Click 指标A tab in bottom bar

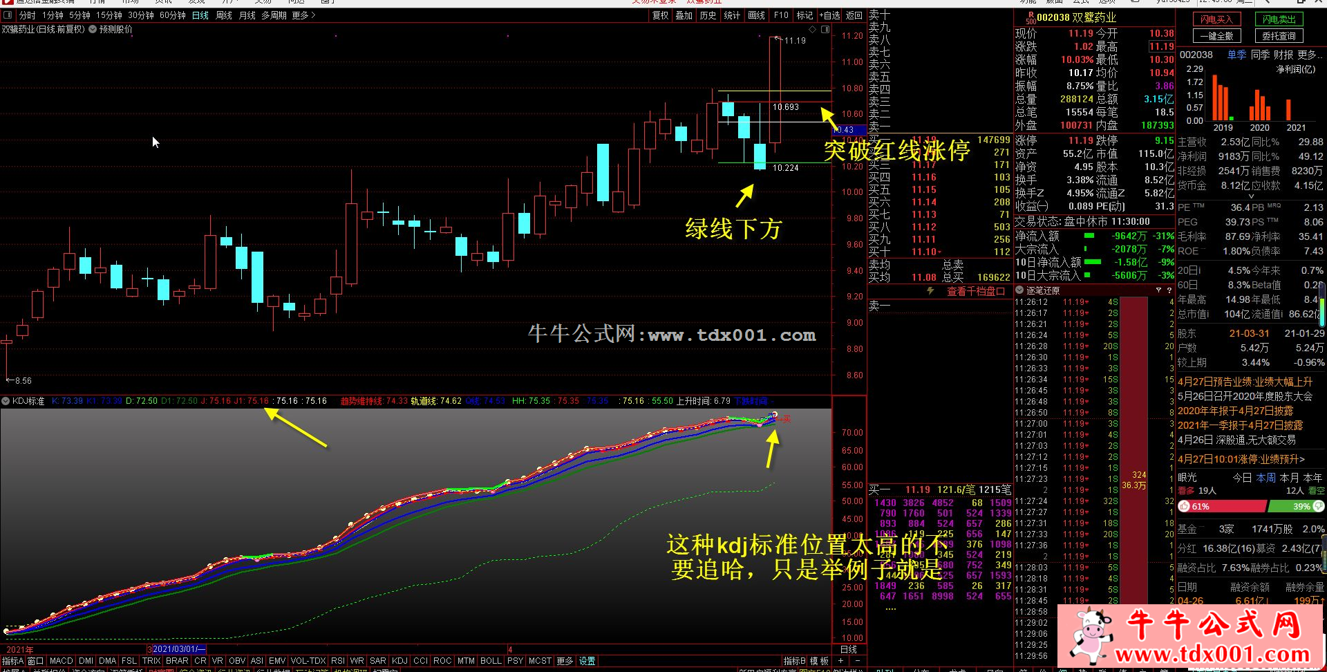pos(12,661)
